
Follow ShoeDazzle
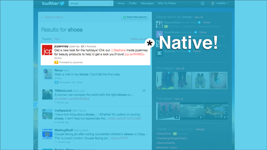point(203,32)
